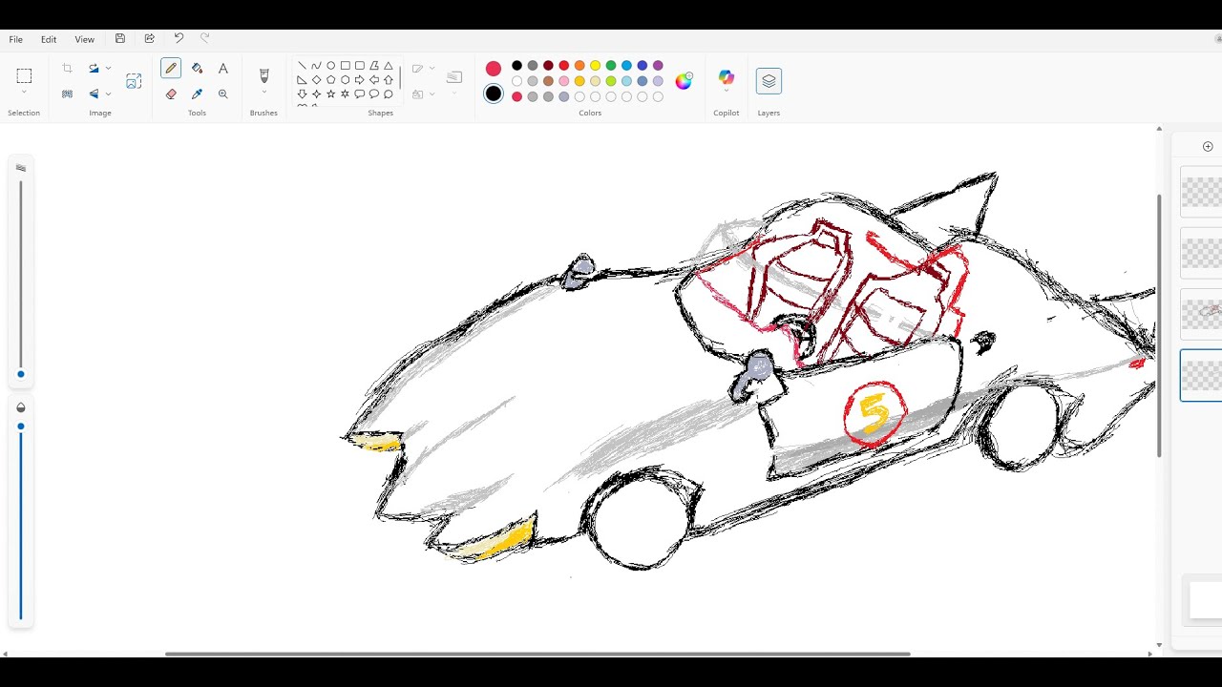The height and width of the screenshot is (687, 1222).
Task: Expand the Flip dropdown arrow
Action: pyautogui.click(x=108, y=94)
